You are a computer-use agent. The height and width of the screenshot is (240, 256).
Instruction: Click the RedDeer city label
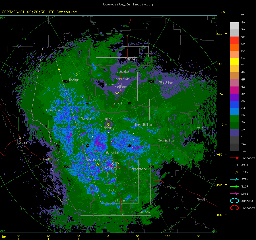(x=121, y=86)
